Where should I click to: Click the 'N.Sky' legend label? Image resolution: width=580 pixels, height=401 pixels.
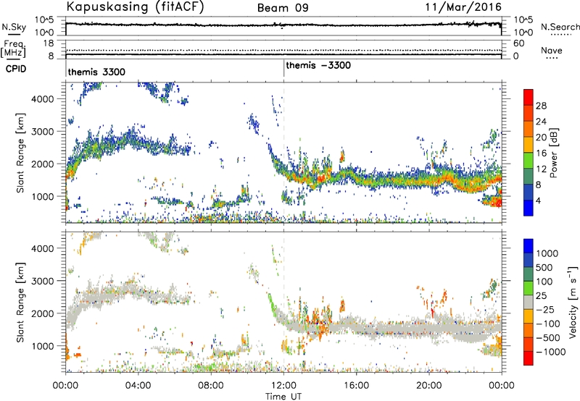(x=14, y=27)
